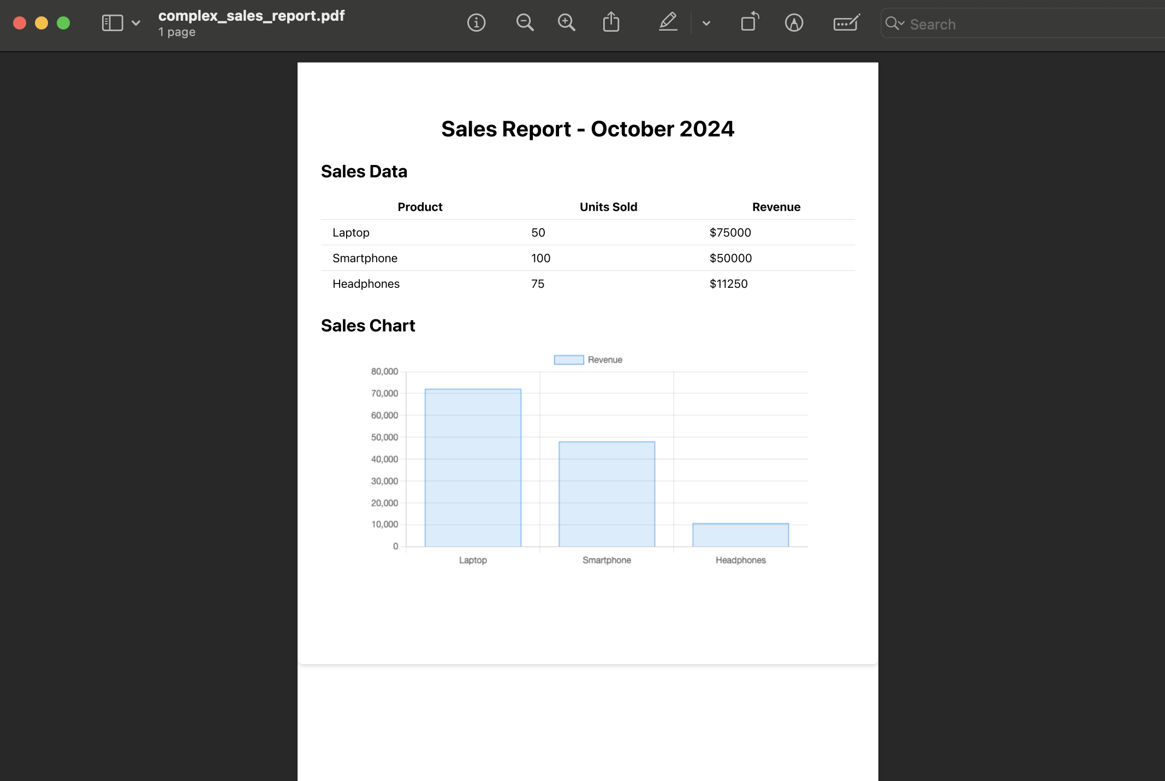This screenshot has height=781, width=1165.
Task: Click the Revenue legend label
Action: [x=605, y=360]
